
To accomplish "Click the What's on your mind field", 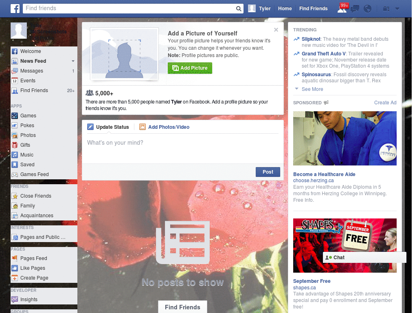I will click(183, 149).
